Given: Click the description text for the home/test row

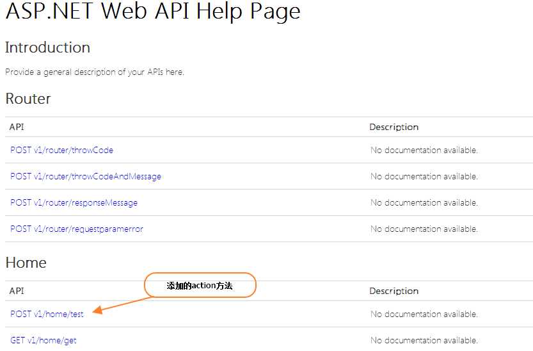Looking at the screenshot, I should (x=424, y=314).
